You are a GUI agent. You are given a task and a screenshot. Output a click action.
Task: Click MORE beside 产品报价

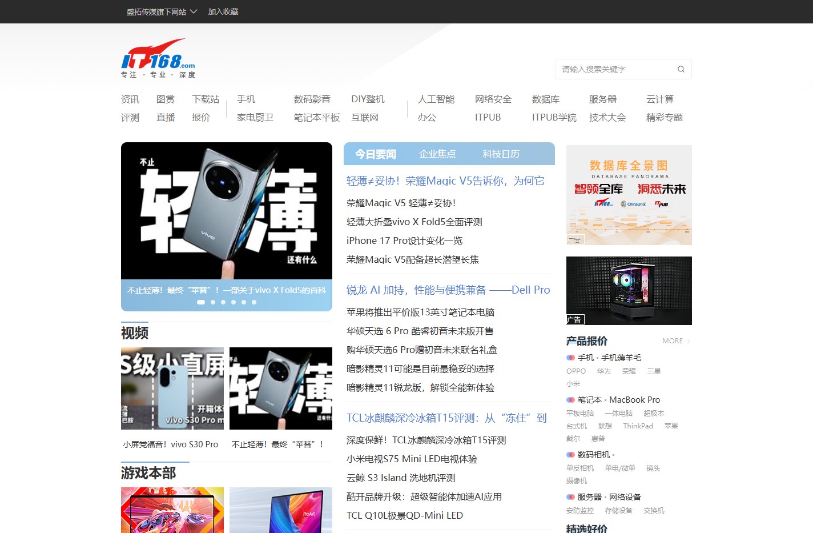(x=676, y=341)
